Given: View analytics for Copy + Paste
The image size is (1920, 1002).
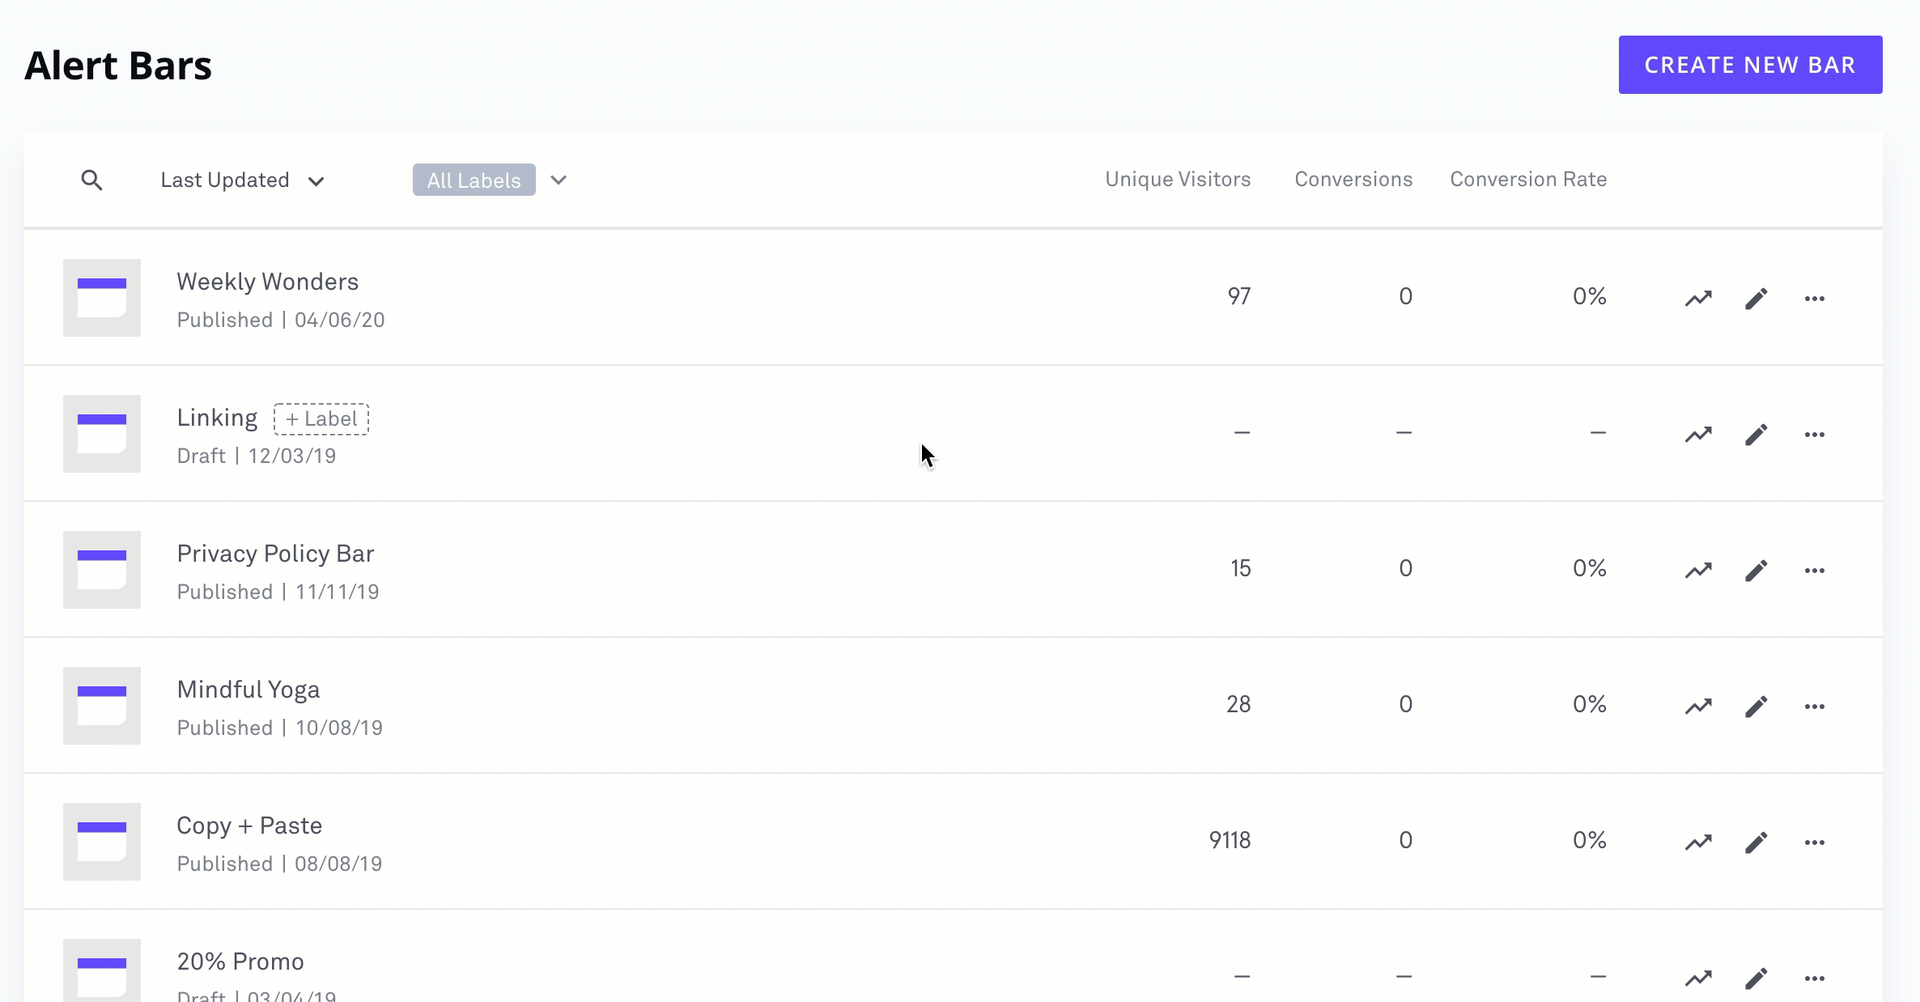Looking at the screenshot, I should tap(1698, 843).
